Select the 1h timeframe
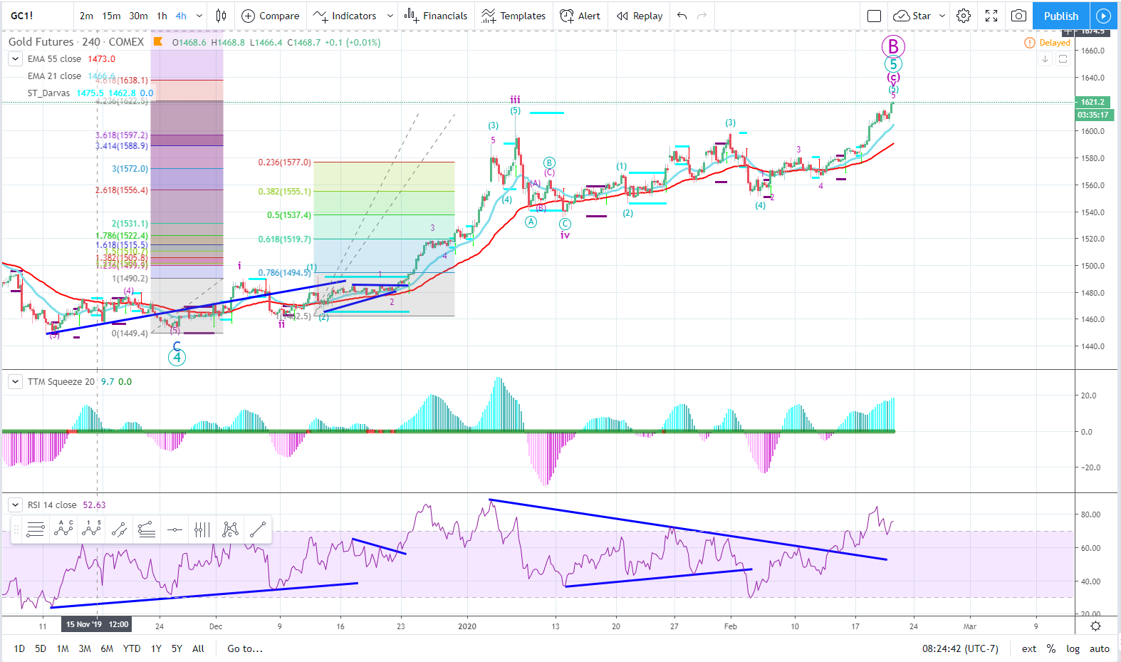This screenshot has height=662, width=1121. click(x=162, y=16)
